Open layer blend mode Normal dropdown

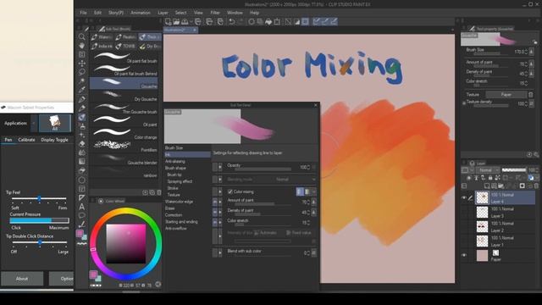click(489, 169)
